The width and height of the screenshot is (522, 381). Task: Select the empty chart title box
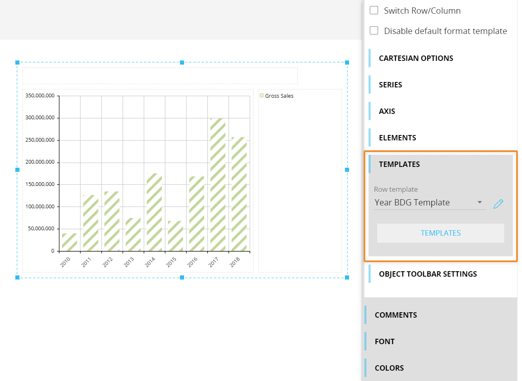pos(160,76)
